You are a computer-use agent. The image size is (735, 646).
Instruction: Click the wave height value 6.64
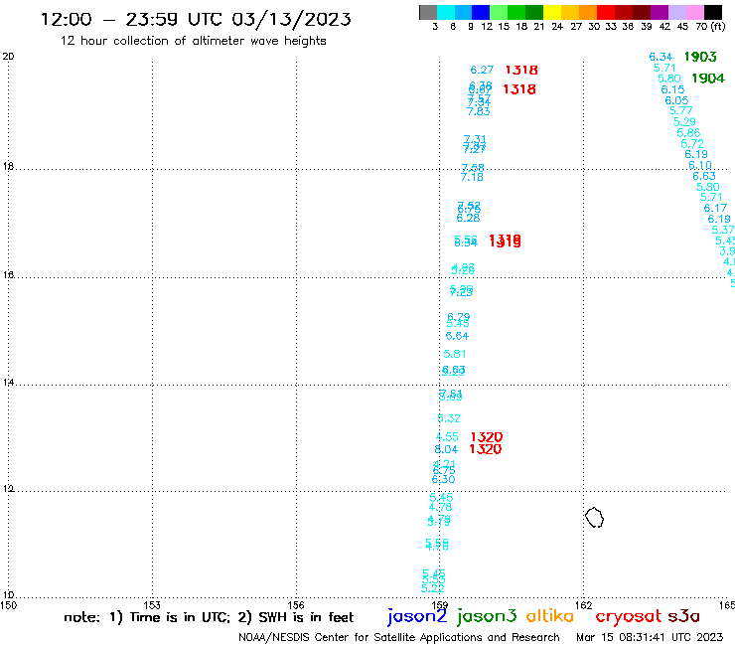tap(457, 336)
